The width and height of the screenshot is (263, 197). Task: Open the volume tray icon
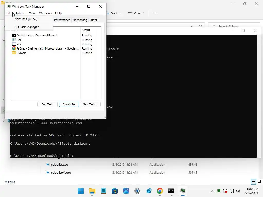pyautogui.click(x=238, y=191)
